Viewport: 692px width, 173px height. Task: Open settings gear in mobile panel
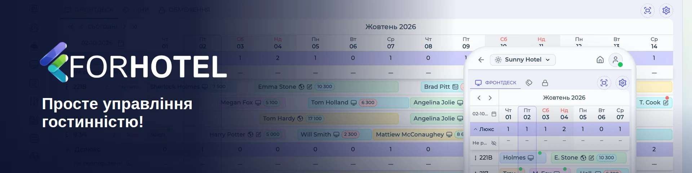[x=622, y=83]
